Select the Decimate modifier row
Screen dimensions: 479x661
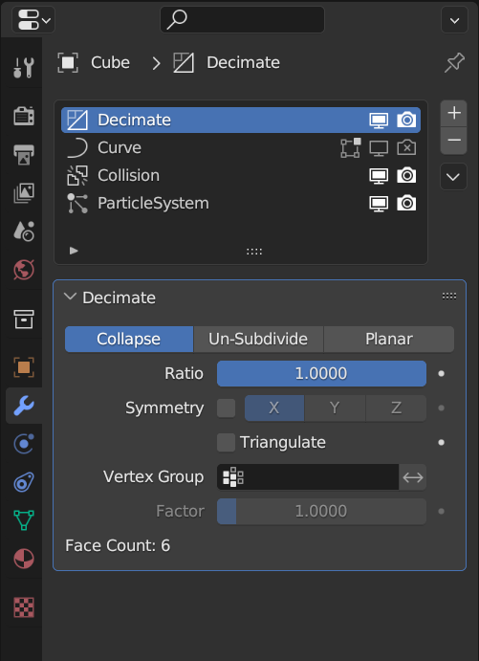(241, 121)
